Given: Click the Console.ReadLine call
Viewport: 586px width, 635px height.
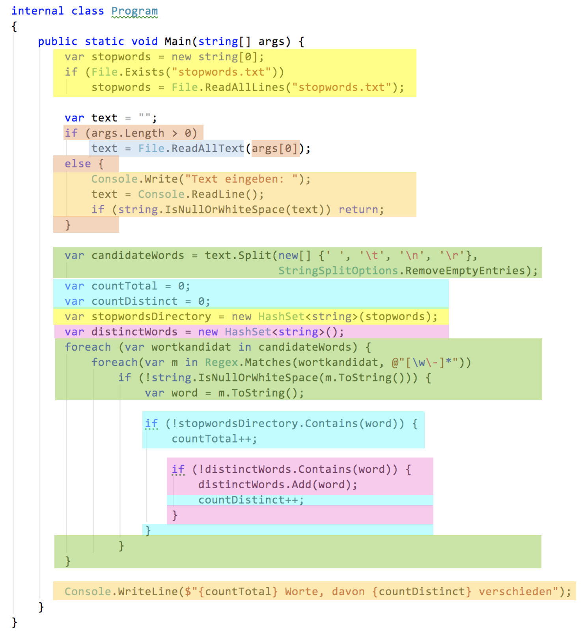Looking at the screenshot, I should coord(200,194).
